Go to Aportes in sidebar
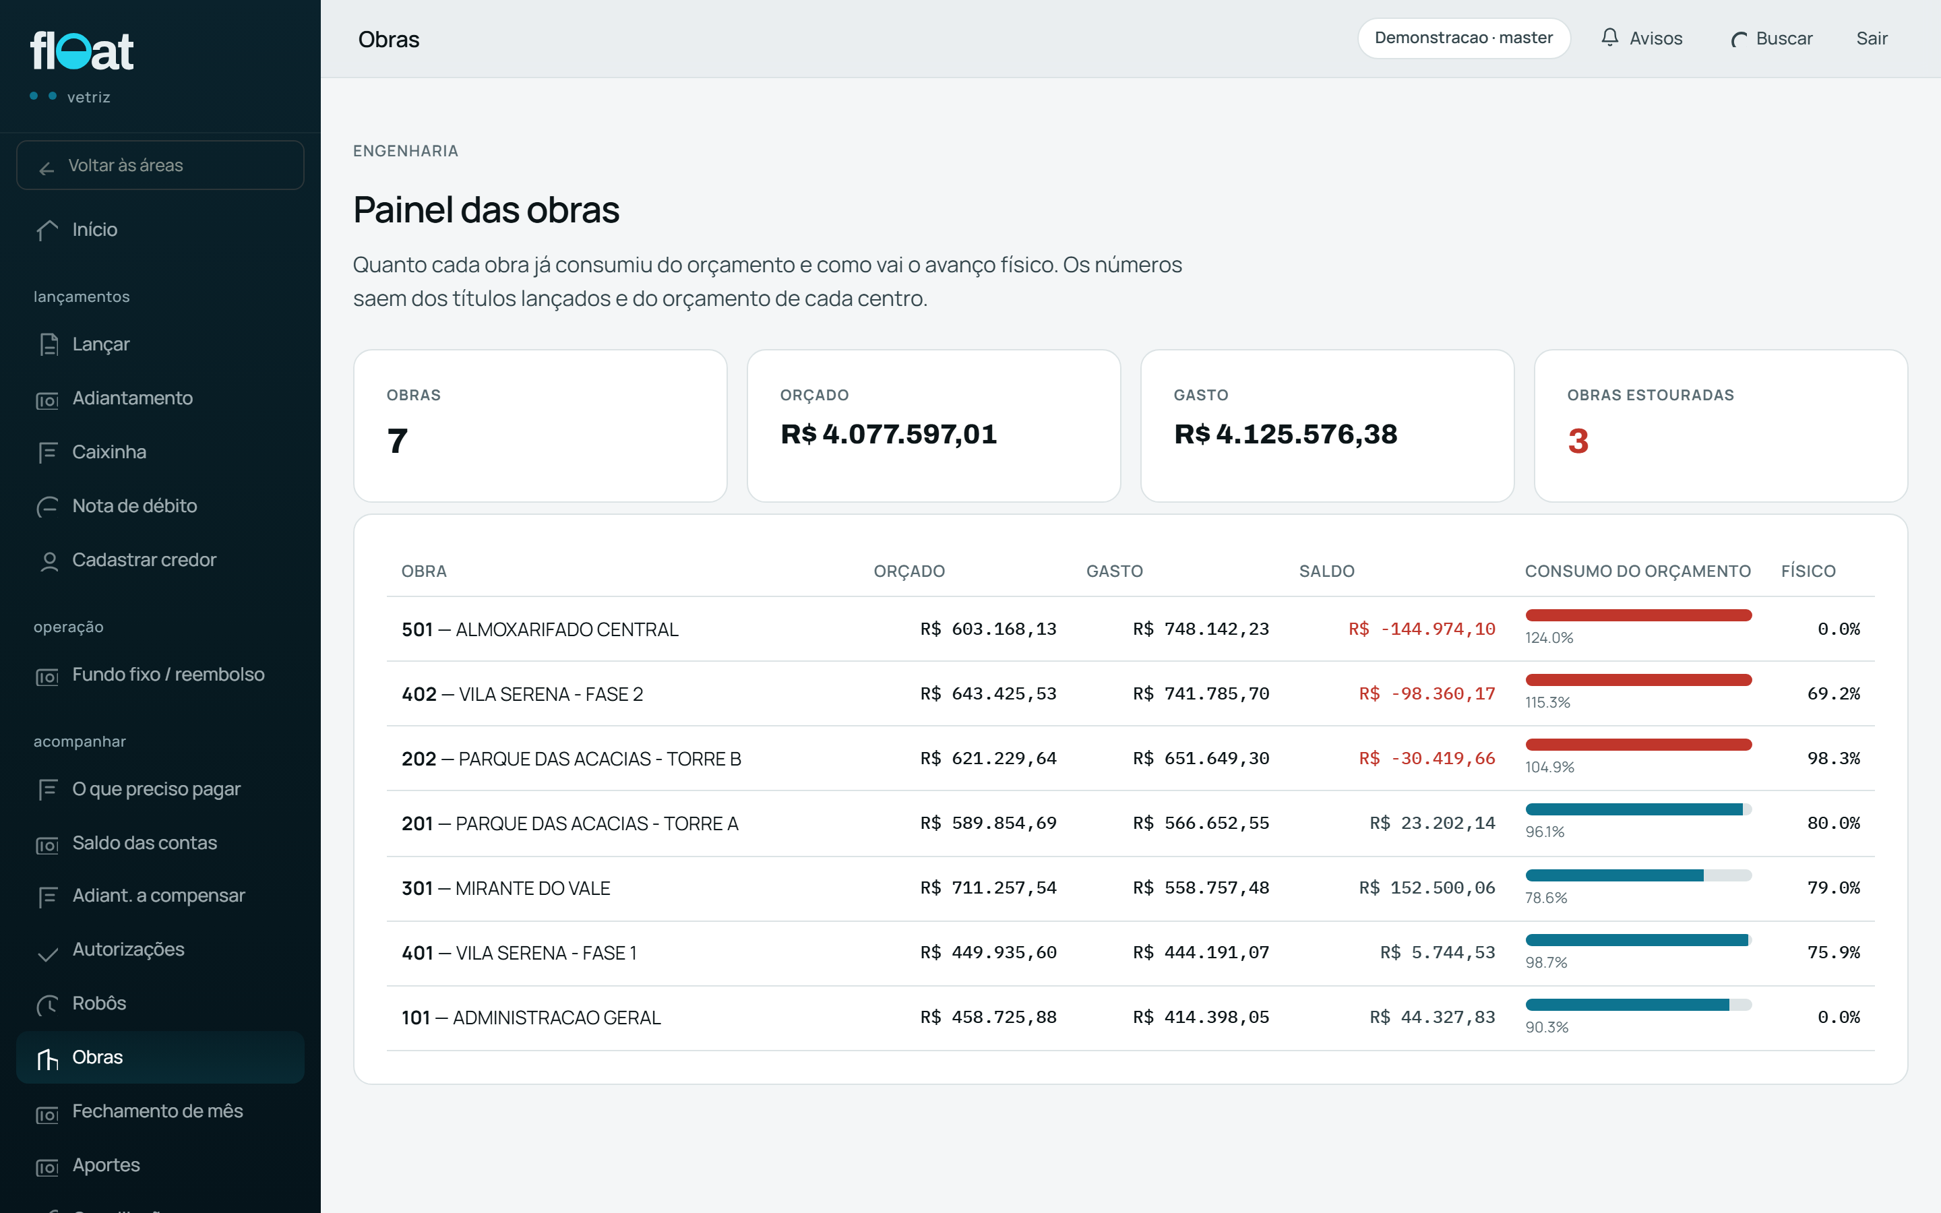The height and width of the screenshot is (1213, 1941). click(x=160, y=1165)
